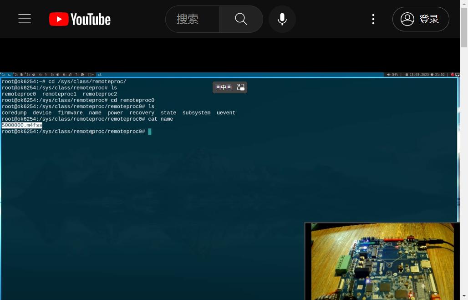468x300 pixels.
Task: Click 'remoteproc1' in the ls output
Action: [x=59, y=94]
